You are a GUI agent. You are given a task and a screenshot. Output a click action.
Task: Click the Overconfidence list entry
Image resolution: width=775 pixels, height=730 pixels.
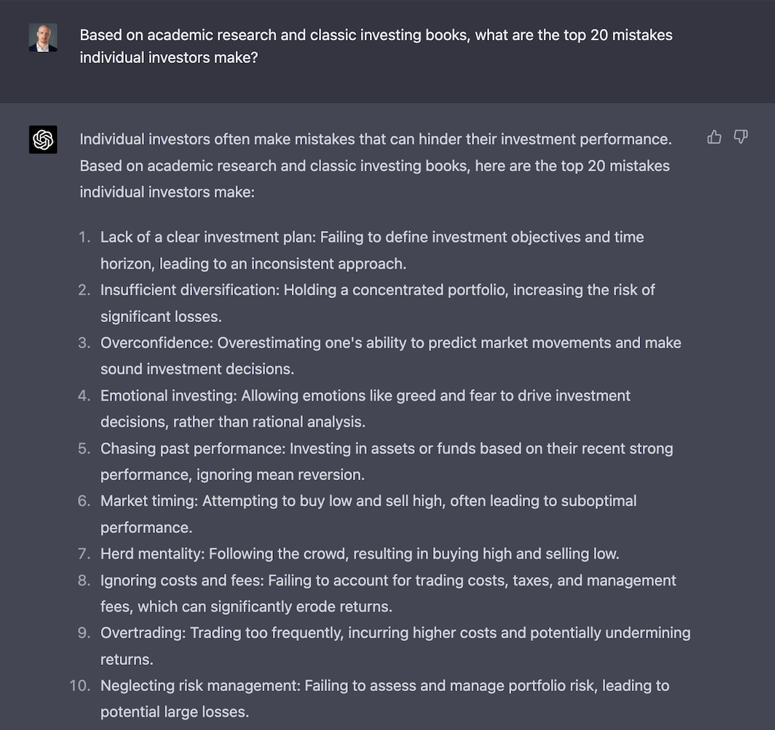pyautogui.click(x=391, y=355)
